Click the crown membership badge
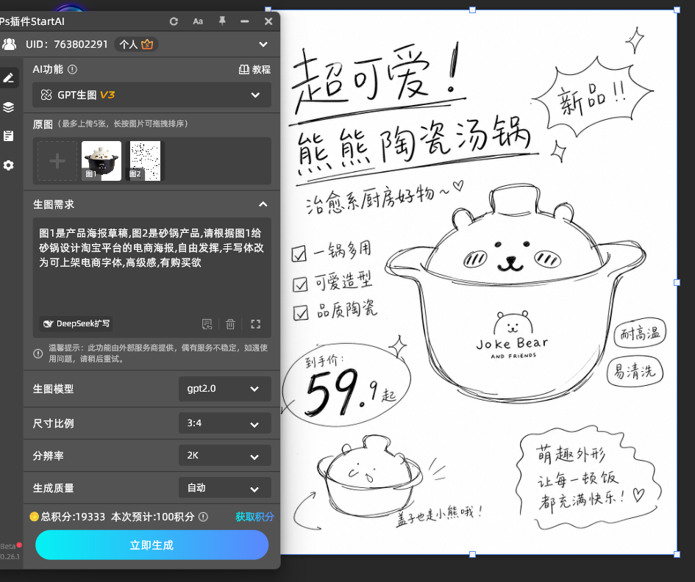Screen dimensions: 695x582 coord(147,44)
